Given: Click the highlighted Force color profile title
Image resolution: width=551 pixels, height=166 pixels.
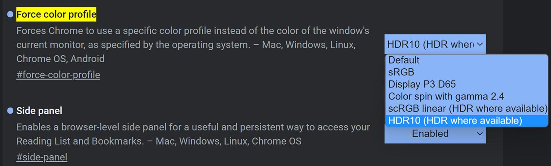Looking at the screenshot, I should (56, 15).
